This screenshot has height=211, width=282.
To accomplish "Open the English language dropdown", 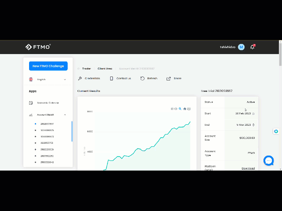I will (x=48, y=80).
